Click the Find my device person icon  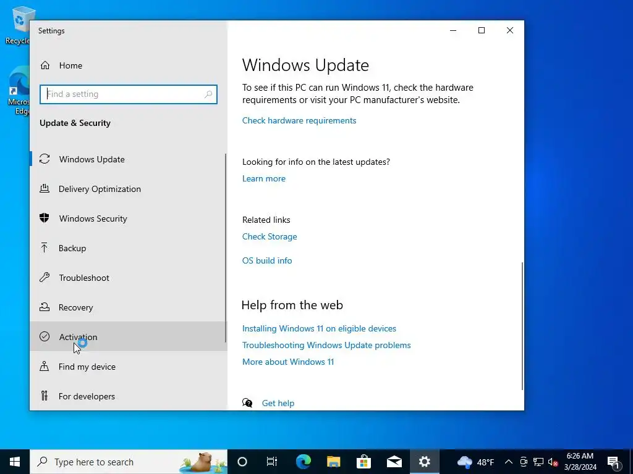click(x=45, y=367)
